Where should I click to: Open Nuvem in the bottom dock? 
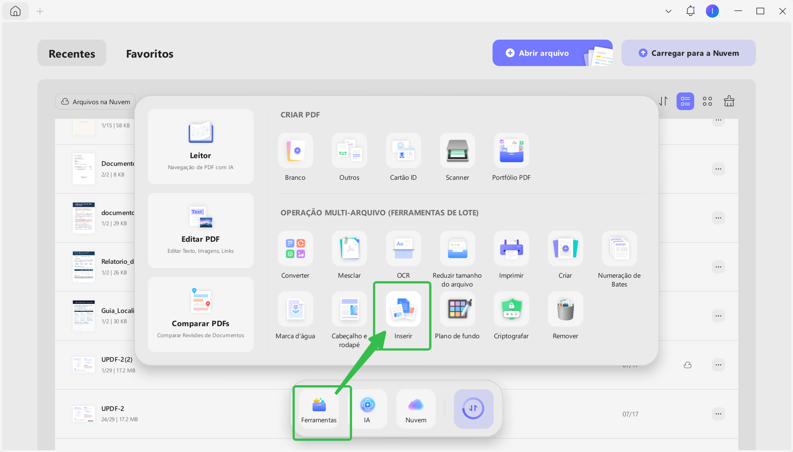(416, 409)
